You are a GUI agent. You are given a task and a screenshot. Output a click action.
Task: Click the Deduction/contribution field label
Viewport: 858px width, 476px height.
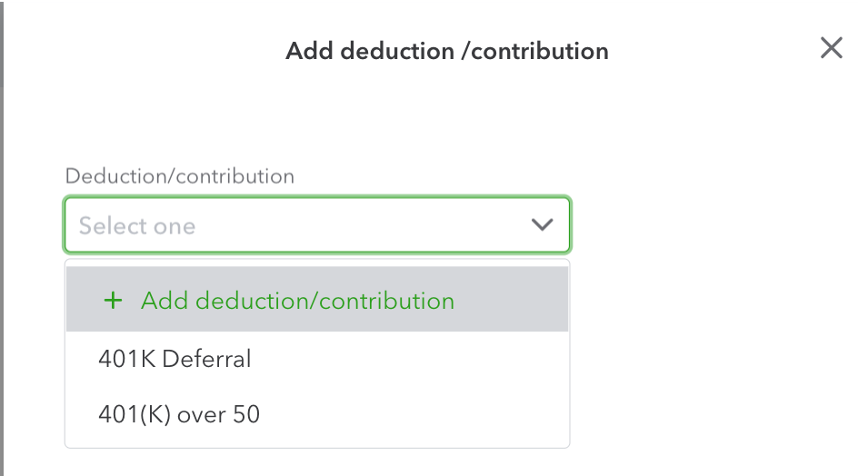tap(179, 176)
